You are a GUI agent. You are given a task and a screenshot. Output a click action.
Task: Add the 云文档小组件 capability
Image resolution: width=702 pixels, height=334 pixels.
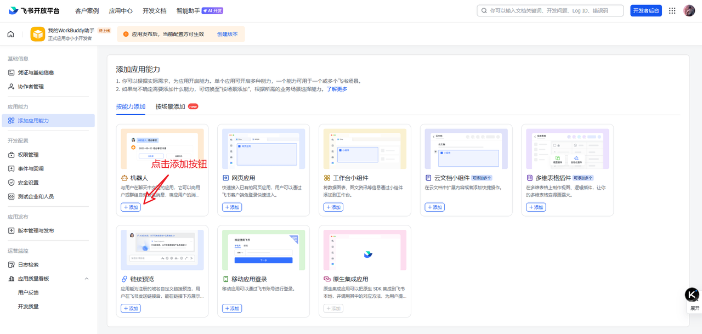[x=434, y=207]
